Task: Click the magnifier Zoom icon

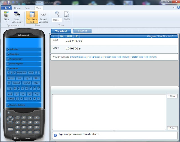Action: point(57,14)
